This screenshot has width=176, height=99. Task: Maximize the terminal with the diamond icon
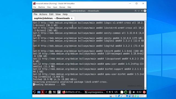click(x=142, y=11)
